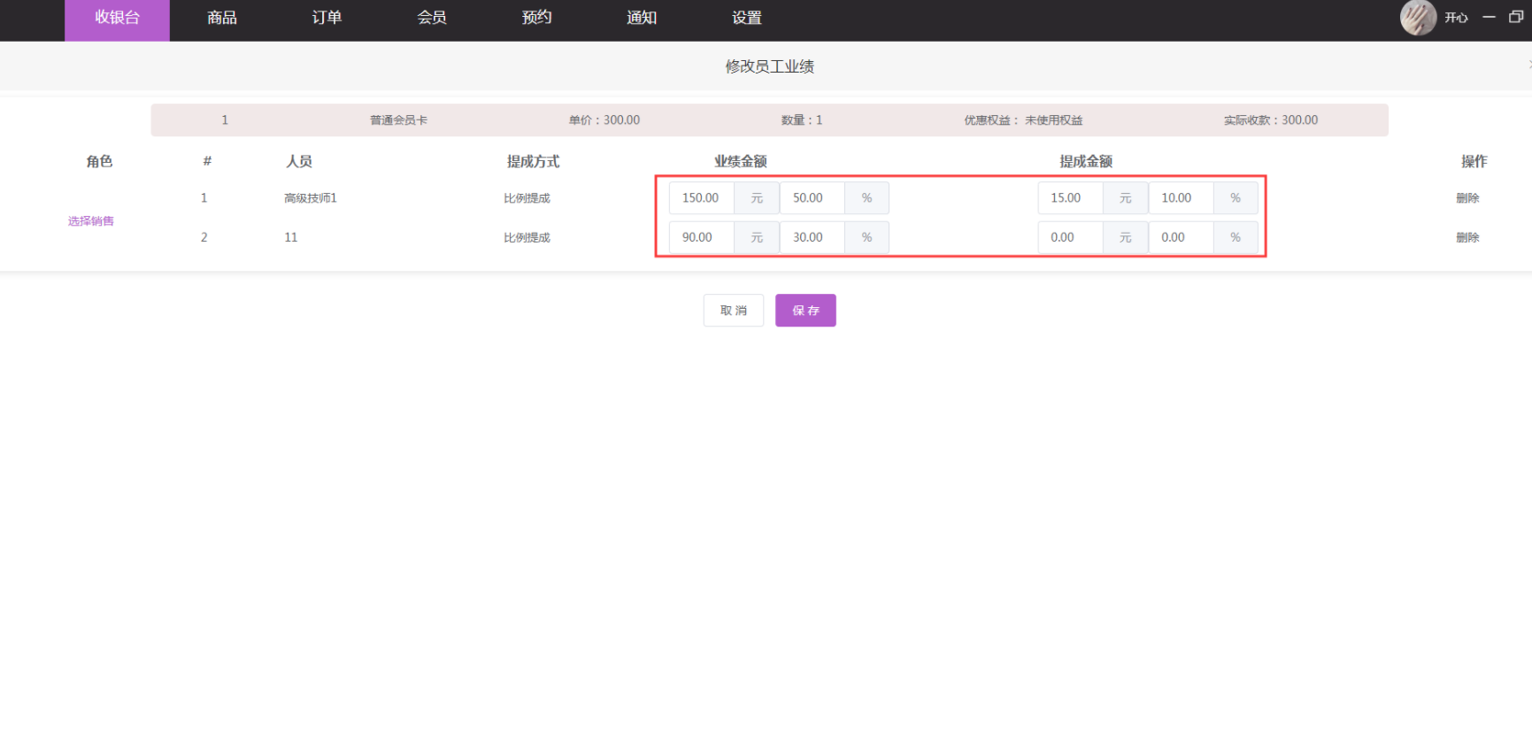Click the 普通会员卡 item name
This screenshot has height=739, width=1532.
398,120
